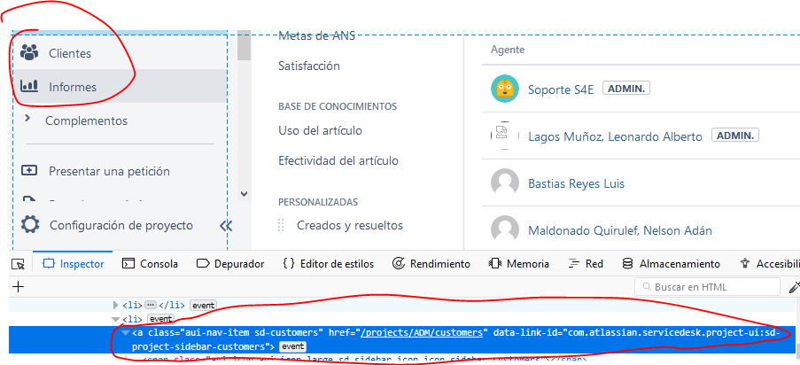Click Lagos Muñoz avatar image
This screenshot has width=800, height=365.
click(505, 136)
